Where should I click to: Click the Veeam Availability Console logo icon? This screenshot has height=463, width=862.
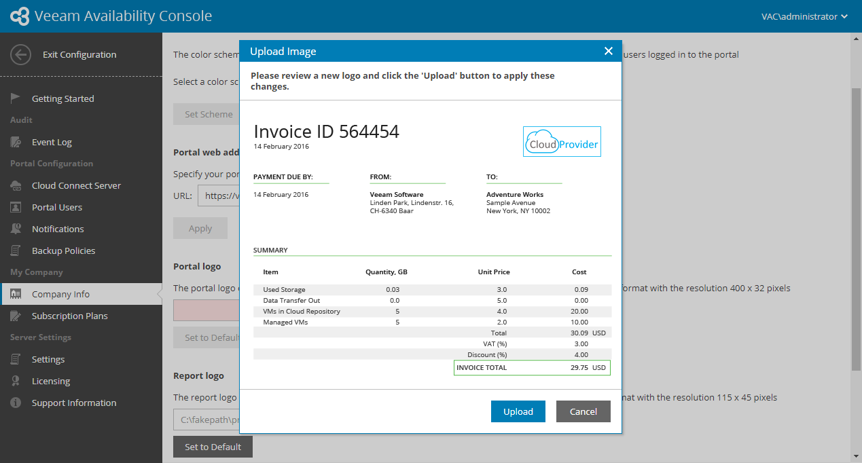point(20,16)
